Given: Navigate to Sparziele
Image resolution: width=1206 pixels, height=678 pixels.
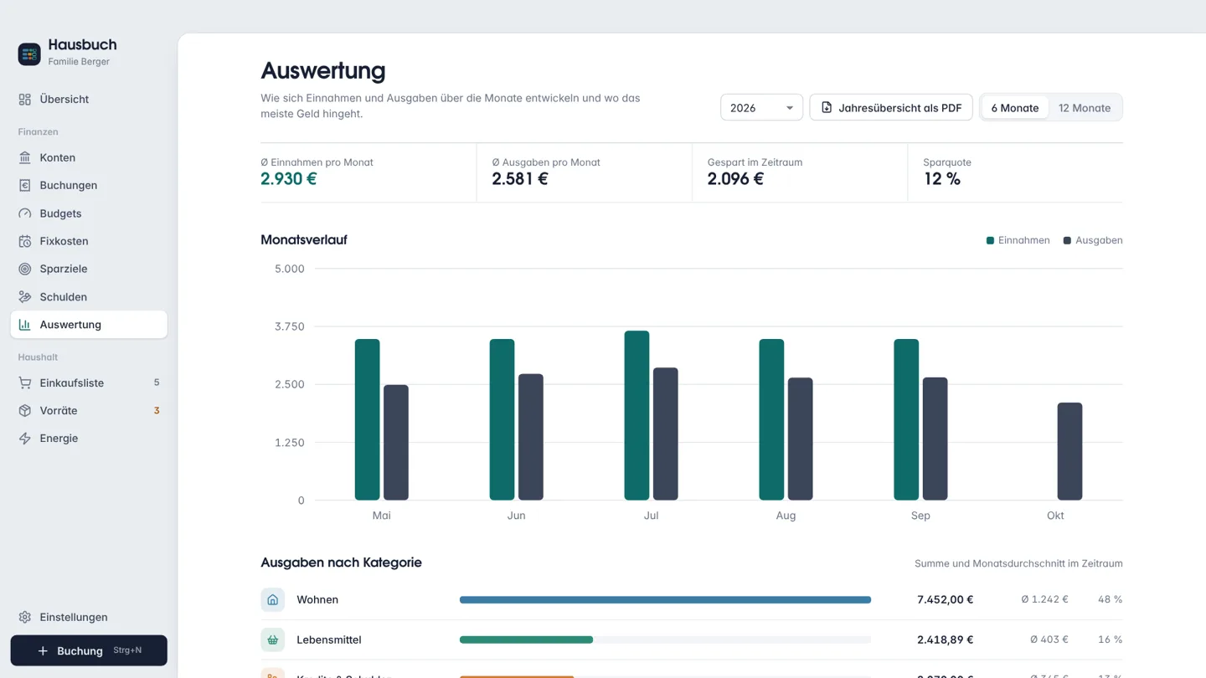Looking at the screenshot, I should click(89, 269).
